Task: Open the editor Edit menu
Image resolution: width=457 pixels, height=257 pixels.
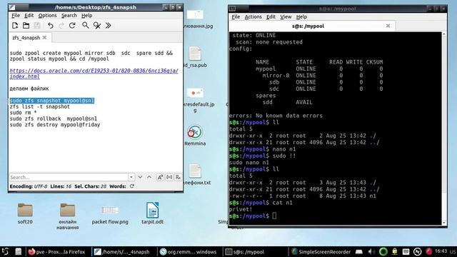Action: click(29, 16)
